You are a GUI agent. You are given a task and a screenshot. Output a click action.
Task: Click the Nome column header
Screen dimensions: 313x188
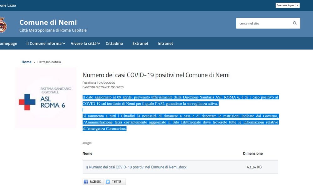(x=87, y=154)
